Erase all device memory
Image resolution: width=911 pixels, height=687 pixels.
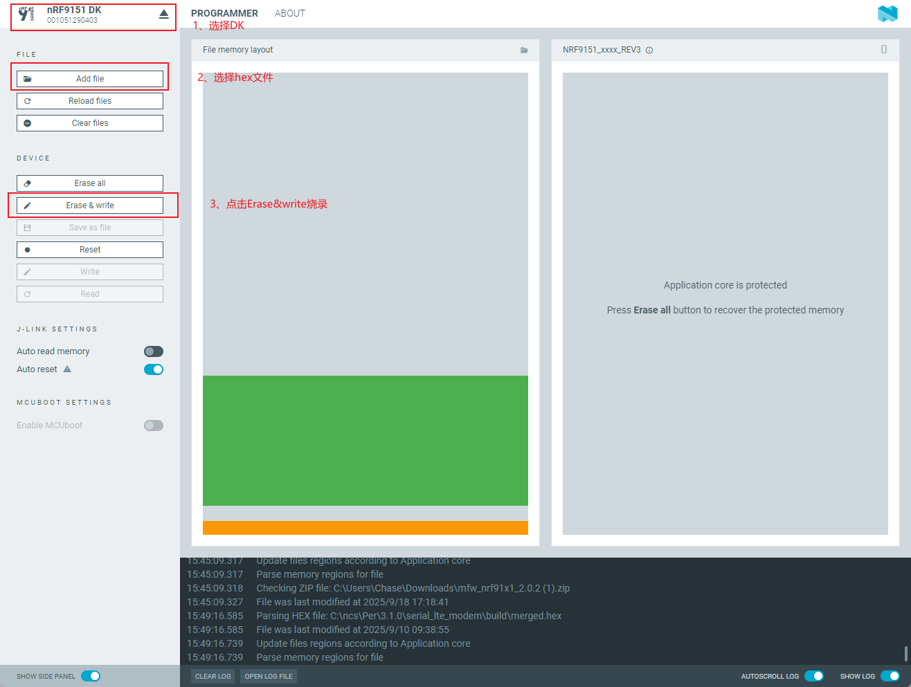click(x=90, y=183)
